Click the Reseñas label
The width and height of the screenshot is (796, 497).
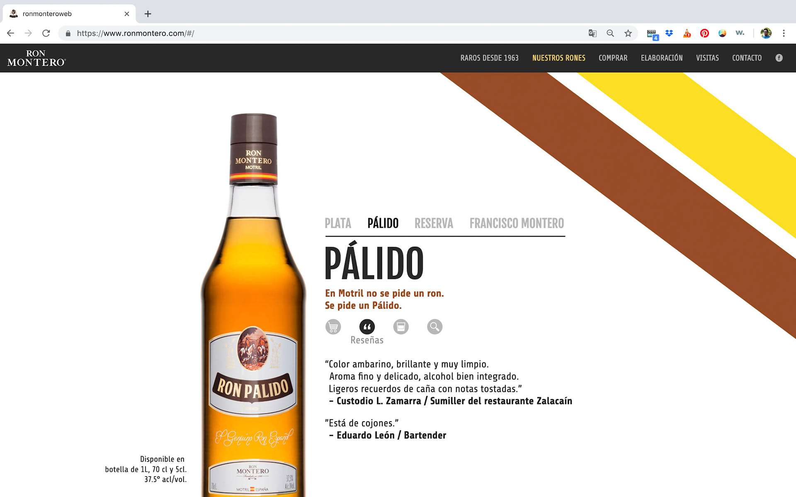[x=367, y=340]
